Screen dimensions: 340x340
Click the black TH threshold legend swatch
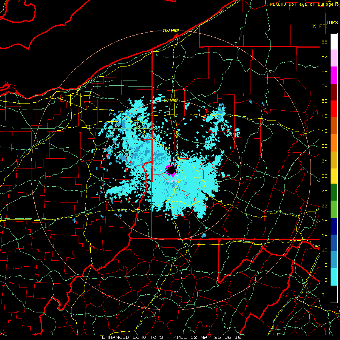[334, 294]
